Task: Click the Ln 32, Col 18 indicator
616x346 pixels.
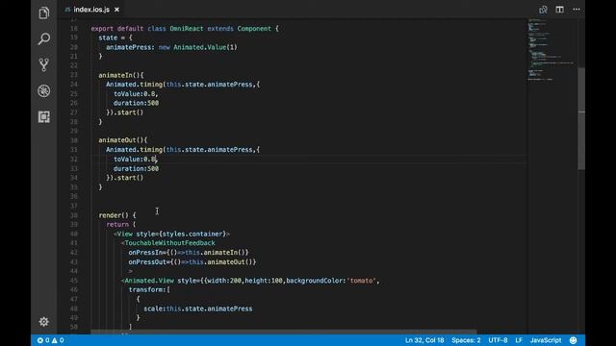Action: (424, 340)
